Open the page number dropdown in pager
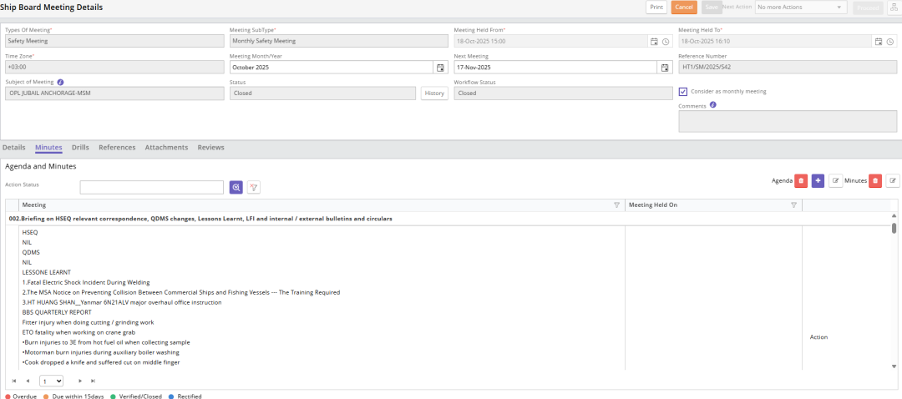The height and width of the screenshot is (399, 902). [52, 381]
